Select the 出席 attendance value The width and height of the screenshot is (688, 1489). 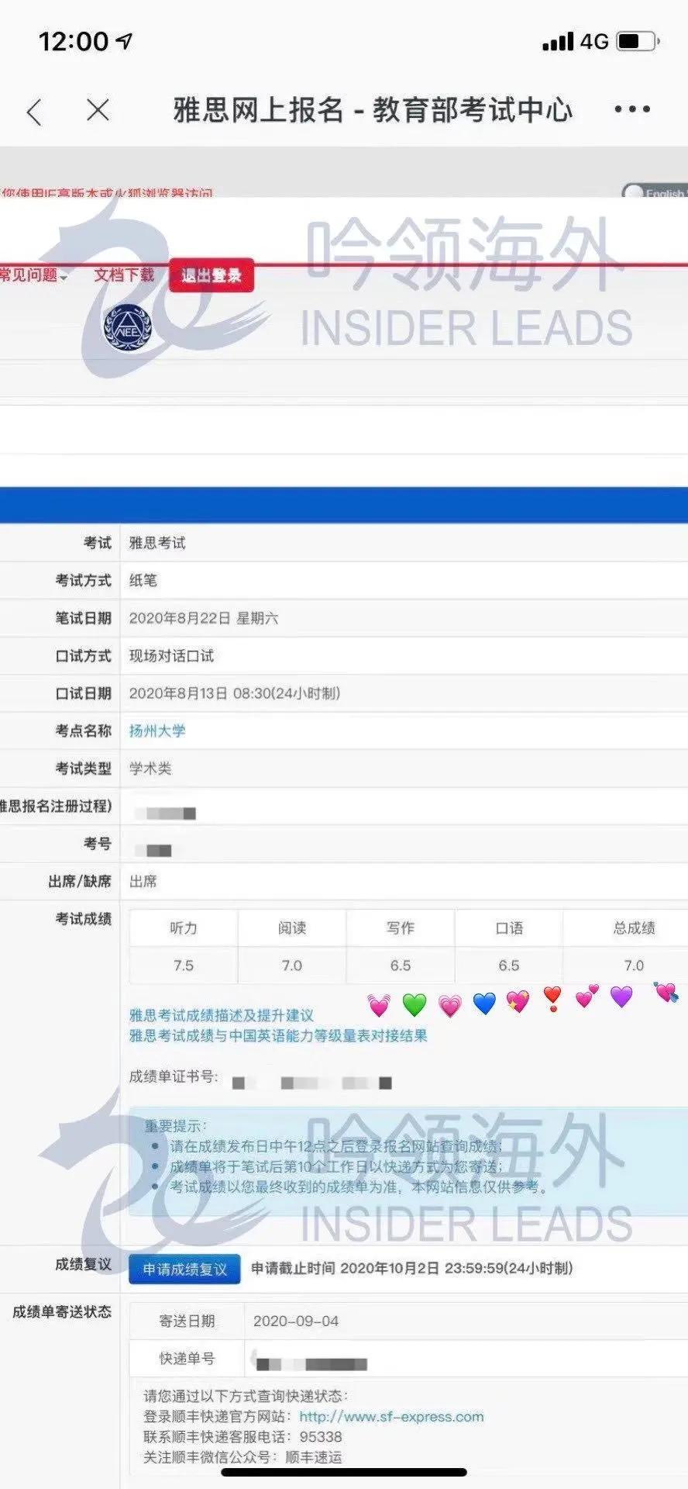[143, 881]
